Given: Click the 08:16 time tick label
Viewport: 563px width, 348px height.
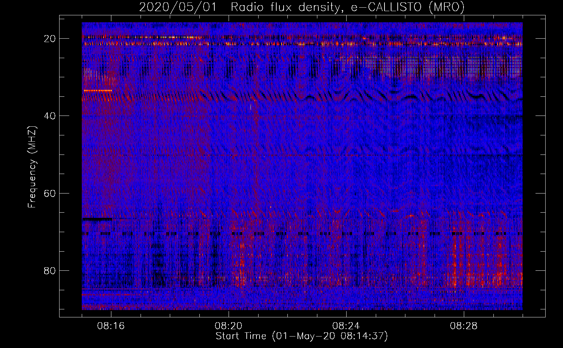Looking at the screenshot, I should pos(111,326).
